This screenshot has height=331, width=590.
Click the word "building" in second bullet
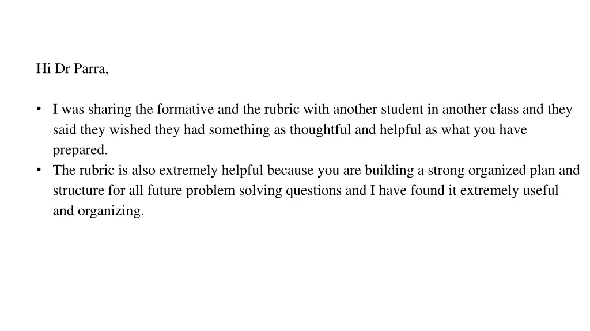point(389,170)
